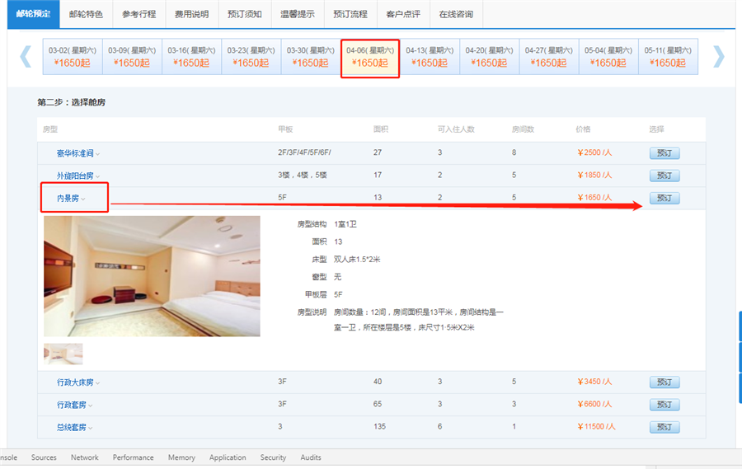742x469 pixels.
Task: Open the large 内景房 room photo
Action: [x=152, y=276]
